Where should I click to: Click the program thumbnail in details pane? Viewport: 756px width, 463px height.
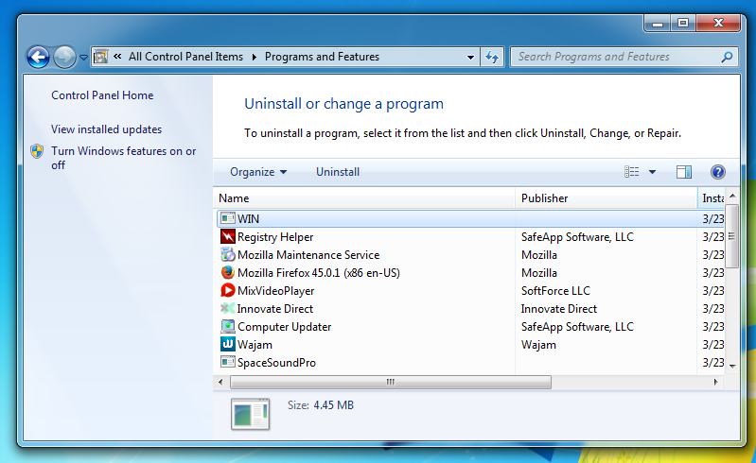(250, 414)
